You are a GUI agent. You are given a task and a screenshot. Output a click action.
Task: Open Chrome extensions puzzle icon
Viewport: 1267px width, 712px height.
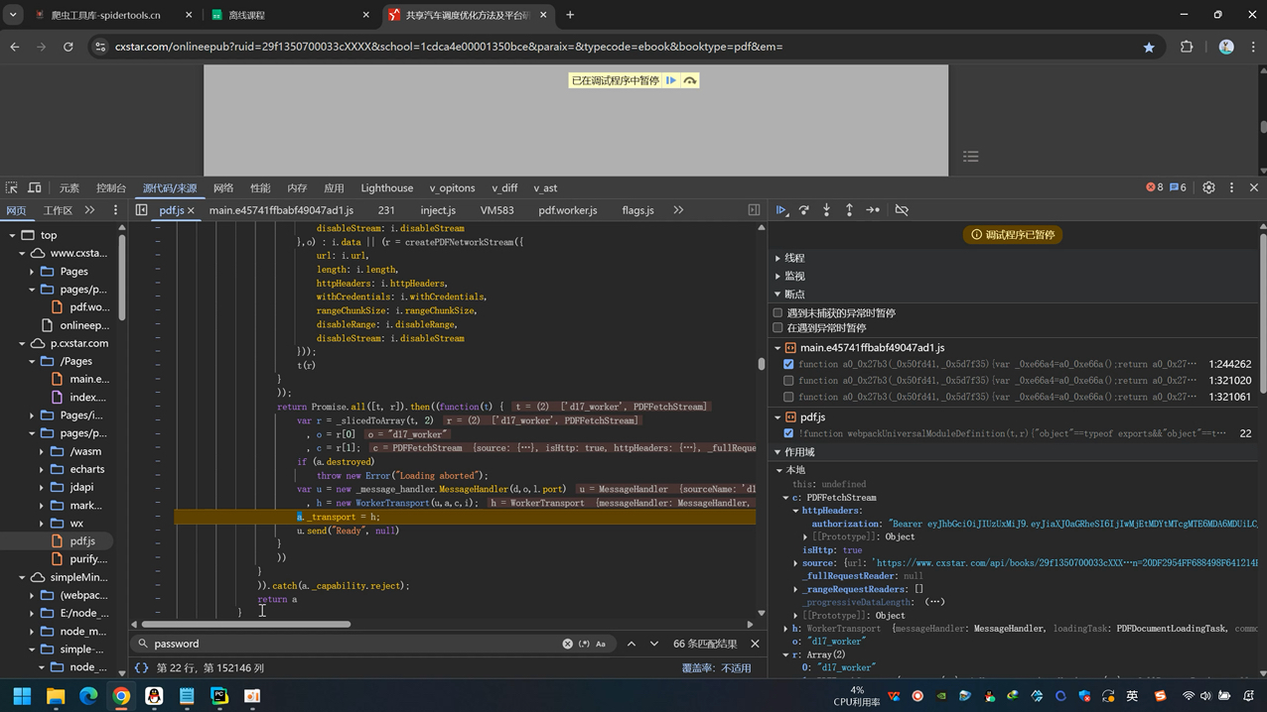(x=1187, y=47)
